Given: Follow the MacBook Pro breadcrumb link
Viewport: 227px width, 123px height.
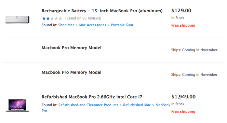Looking at the screenshot, I should point(163,105).
